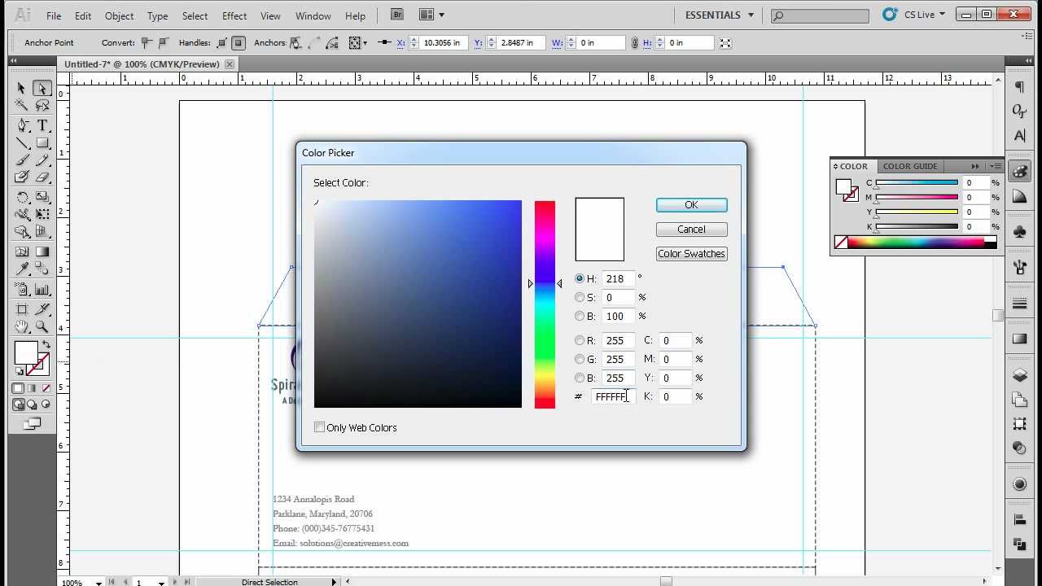Open the Window menu

point(313,15)
